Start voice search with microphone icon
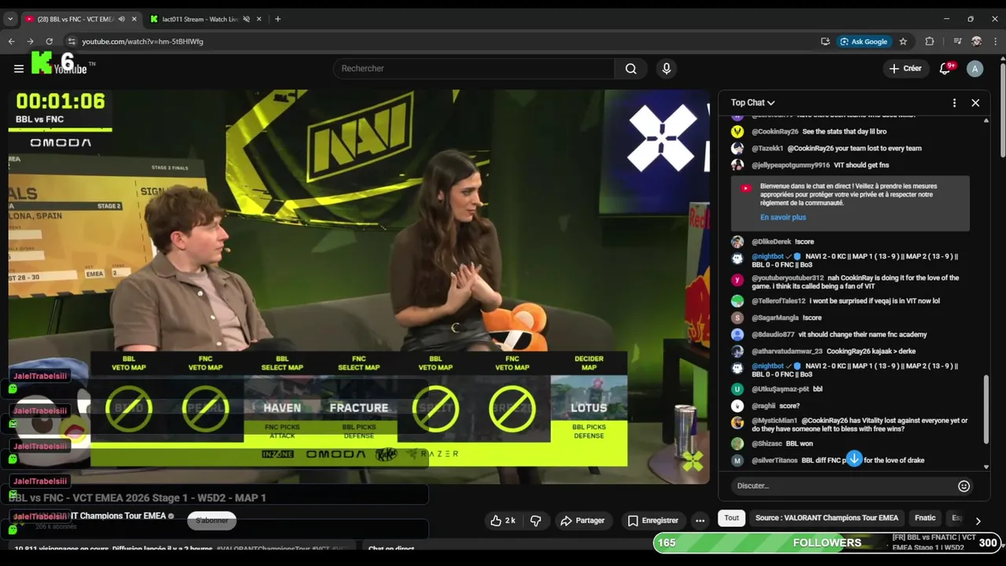1006x566 pixels. click(x=666, y=68)
